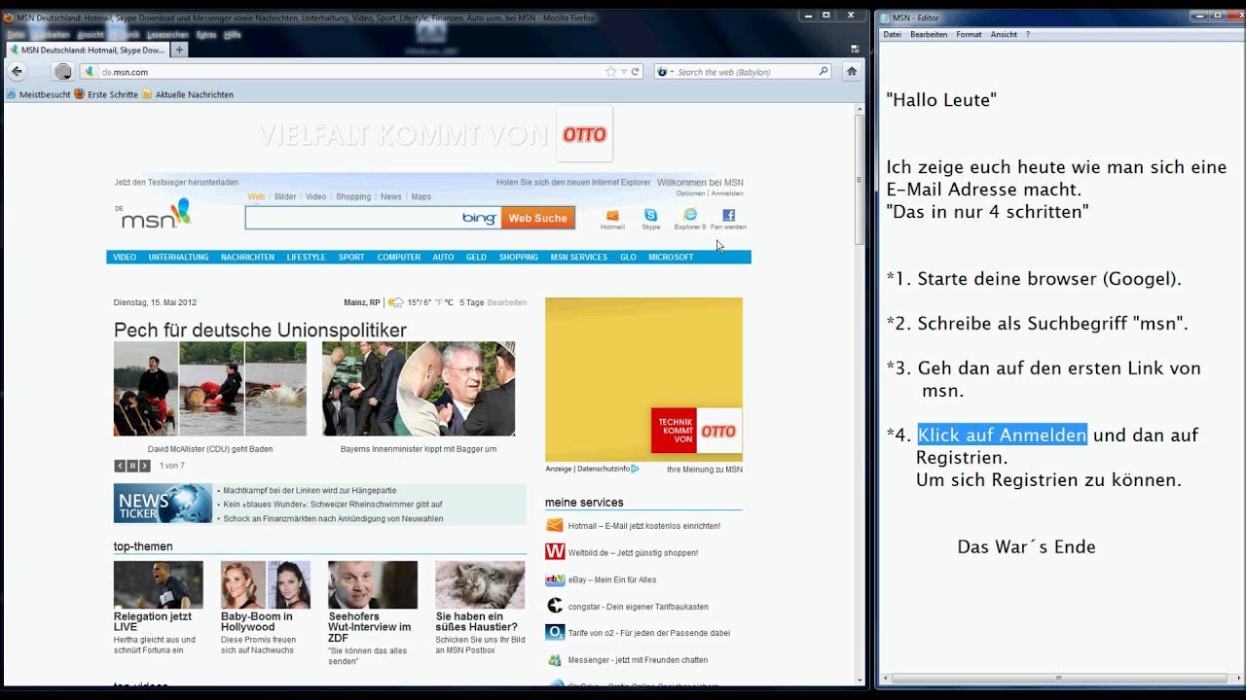Open the URL history dropdown arrow
Viewport: 1246px width, 700px height.
pyautogui.click(x=624, y=72)
